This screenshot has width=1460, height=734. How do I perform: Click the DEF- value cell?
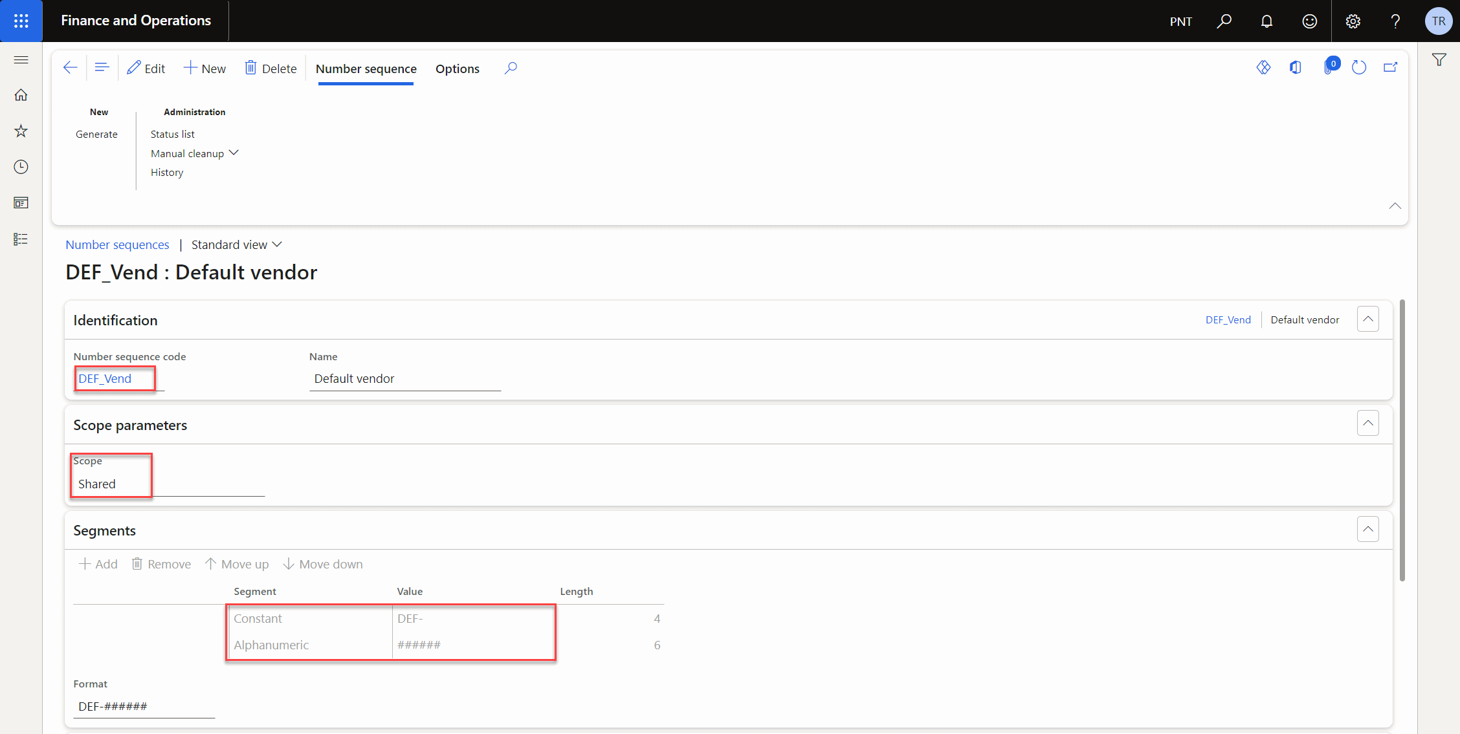click(474, 619)
